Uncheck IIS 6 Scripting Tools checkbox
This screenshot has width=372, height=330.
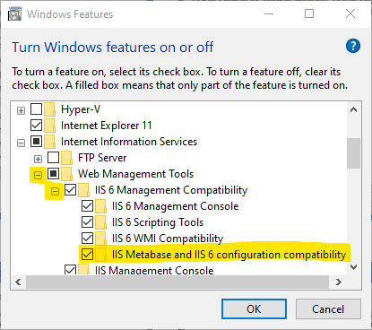point(87,222)
